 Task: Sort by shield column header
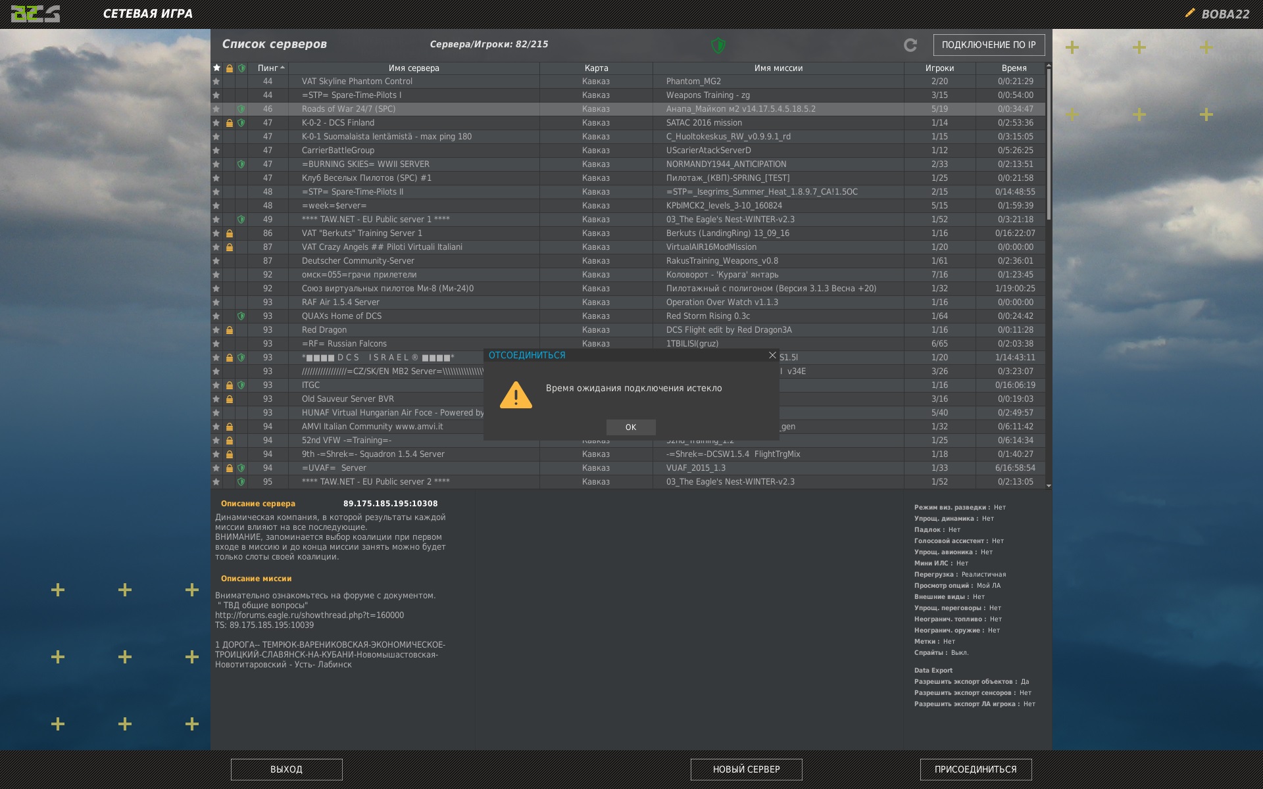coord(241,68)
